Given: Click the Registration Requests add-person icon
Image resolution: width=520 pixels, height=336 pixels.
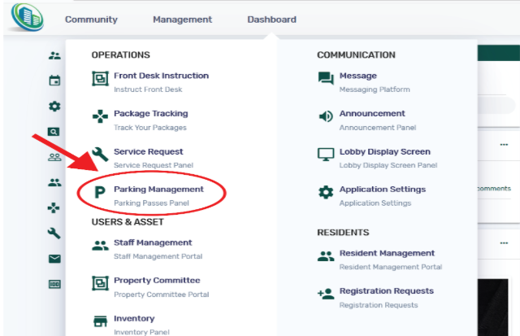Looking at the screenshot, I should point(326,295).
